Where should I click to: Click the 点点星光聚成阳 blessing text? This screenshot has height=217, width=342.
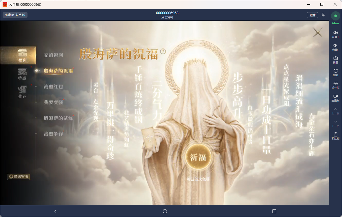[286, 85]
